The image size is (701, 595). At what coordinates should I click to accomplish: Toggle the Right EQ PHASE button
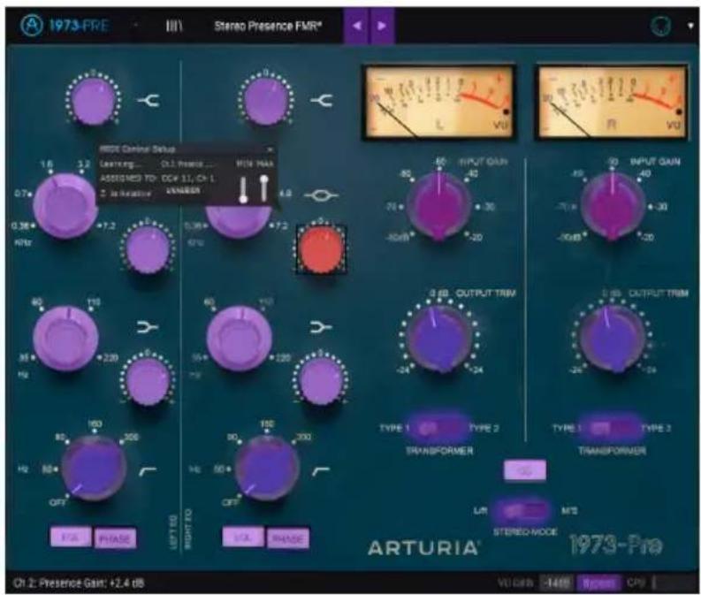click(x=287, y=538)
